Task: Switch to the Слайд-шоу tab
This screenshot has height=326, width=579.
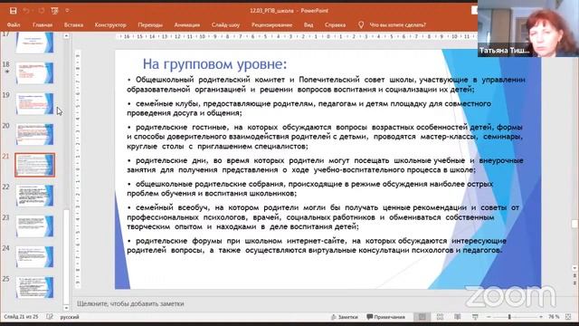Action: pyautogui.click(x=225, y=24)
